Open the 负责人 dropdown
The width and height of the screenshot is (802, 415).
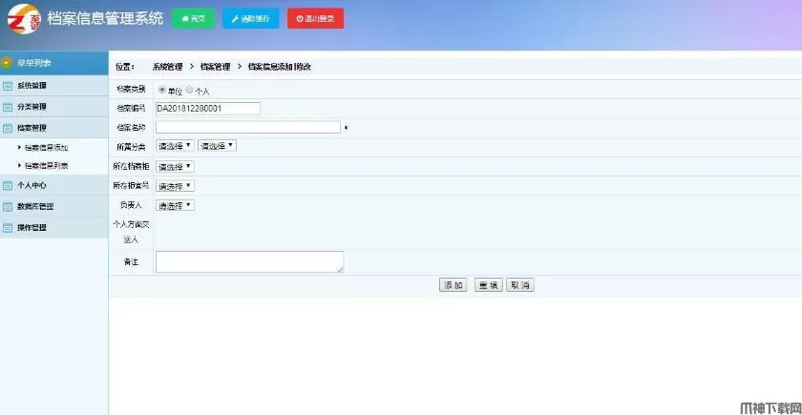click(175, 205)
